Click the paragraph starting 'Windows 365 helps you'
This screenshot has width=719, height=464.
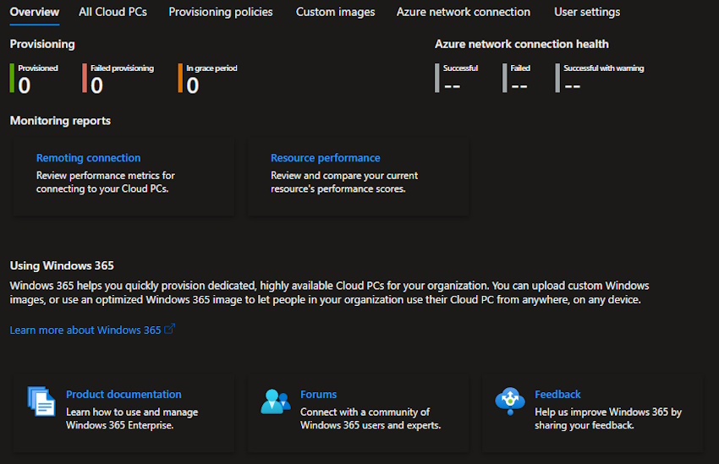point(329,292)
